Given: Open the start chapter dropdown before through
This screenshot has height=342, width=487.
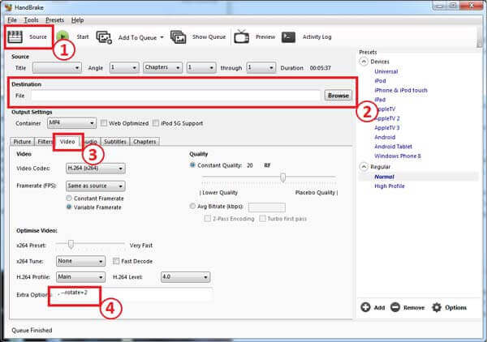Looking at the screenshot, I should pyautogui.click(x=201, y=67).
